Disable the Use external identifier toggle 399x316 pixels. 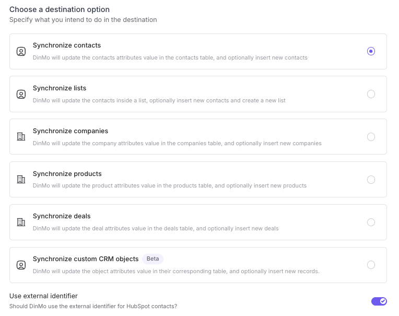point(379,301)
